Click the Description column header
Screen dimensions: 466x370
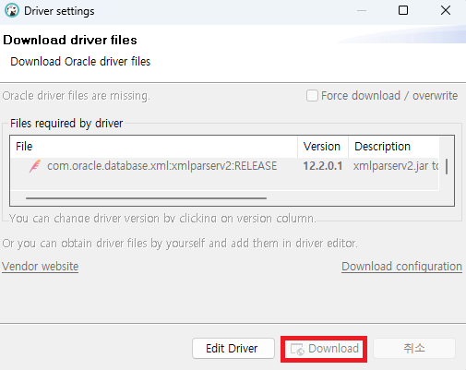click(394, 147)
